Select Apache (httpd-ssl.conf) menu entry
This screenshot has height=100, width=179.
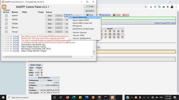point(84,20)
